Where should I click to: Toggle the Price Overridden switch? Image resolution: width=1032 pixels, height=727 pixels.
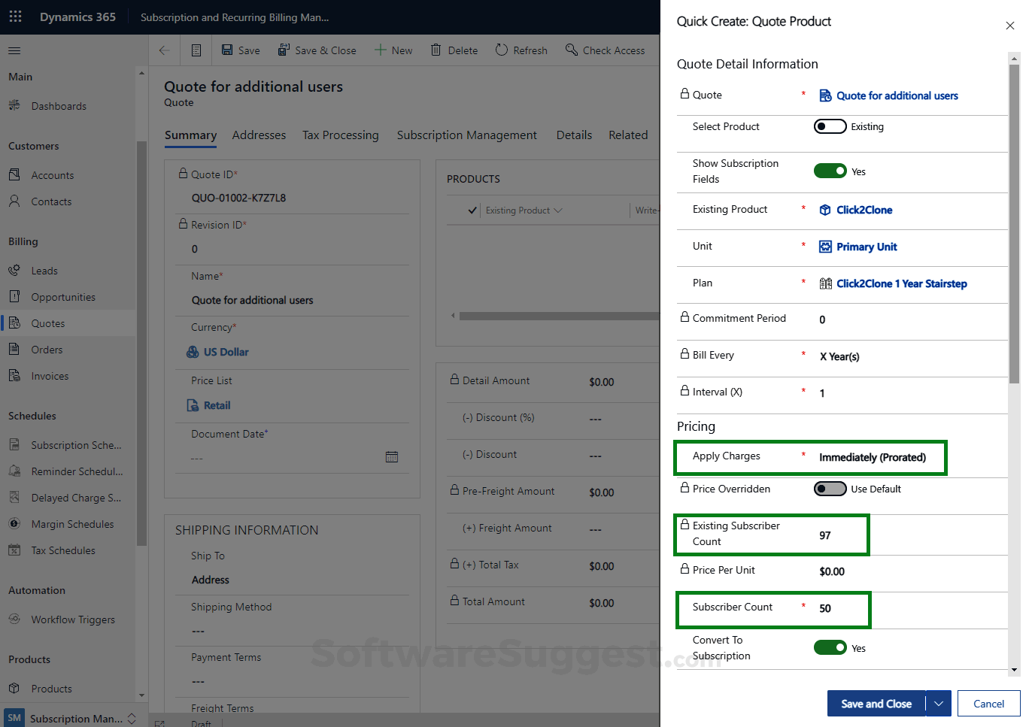(830, 489)
